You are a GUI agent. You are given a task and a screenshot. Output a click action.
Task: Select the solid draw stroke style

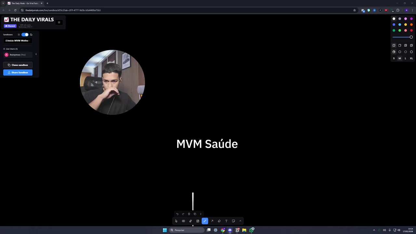coord(394,52)
